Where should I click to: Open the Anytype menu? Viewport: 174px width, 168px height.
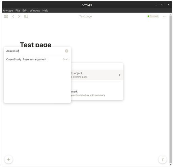click(x=8, y=10)
